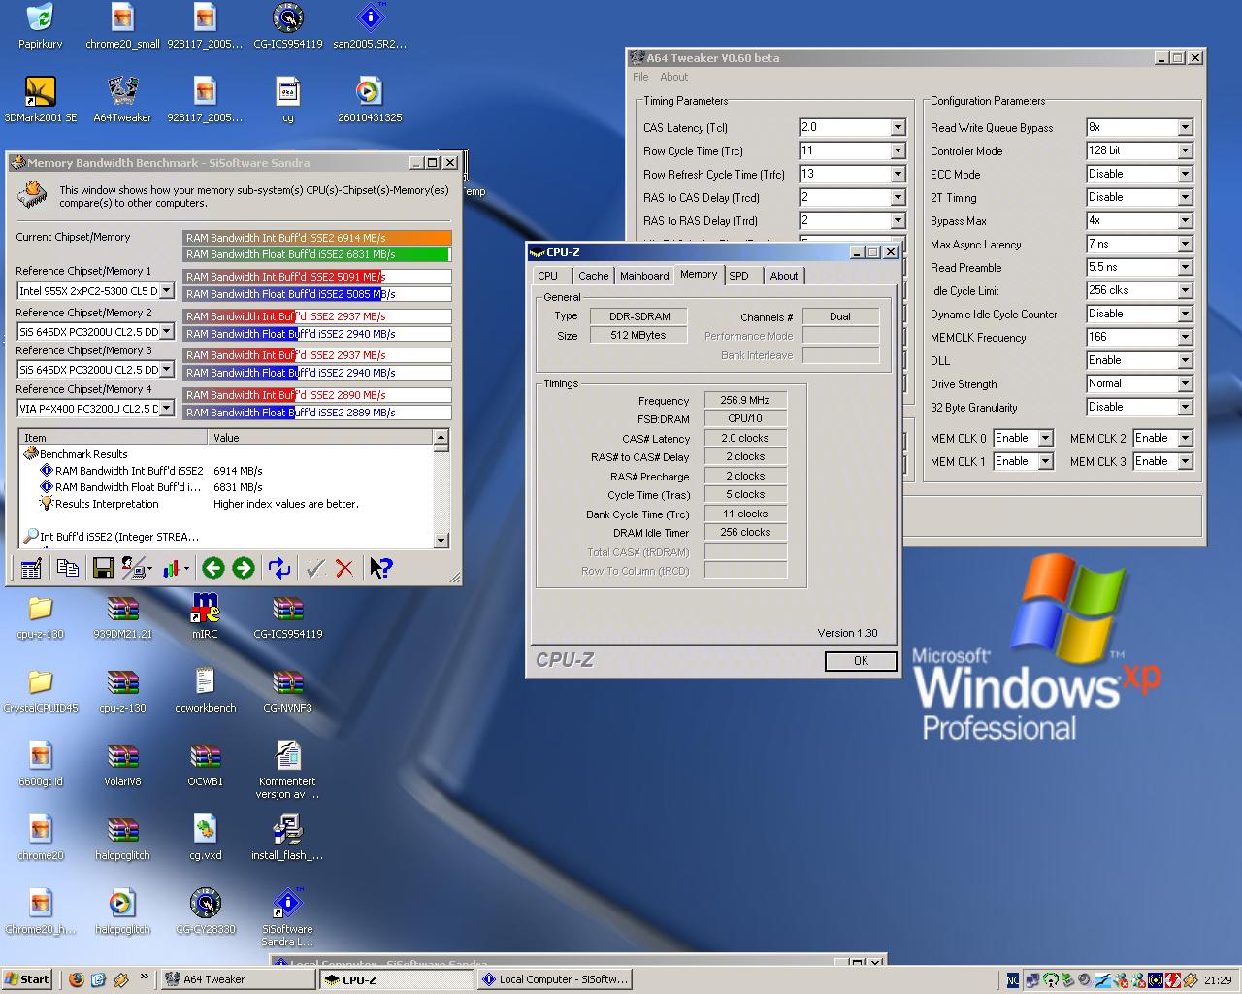
Task: Select the san2005.SR2 desktop icon
Action: click(x=370, y=26)
